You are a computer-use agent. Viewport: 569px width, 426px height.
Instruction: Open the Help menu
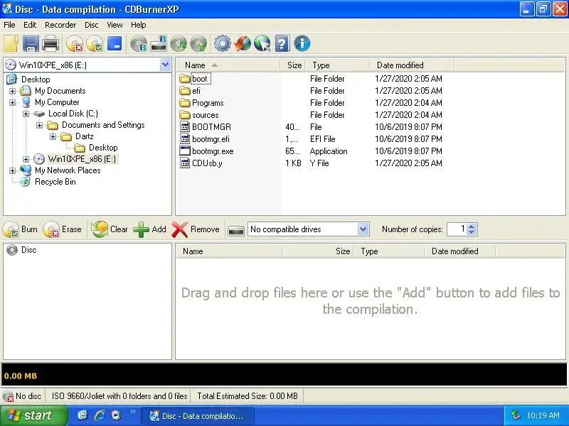[x=138, y=25]
